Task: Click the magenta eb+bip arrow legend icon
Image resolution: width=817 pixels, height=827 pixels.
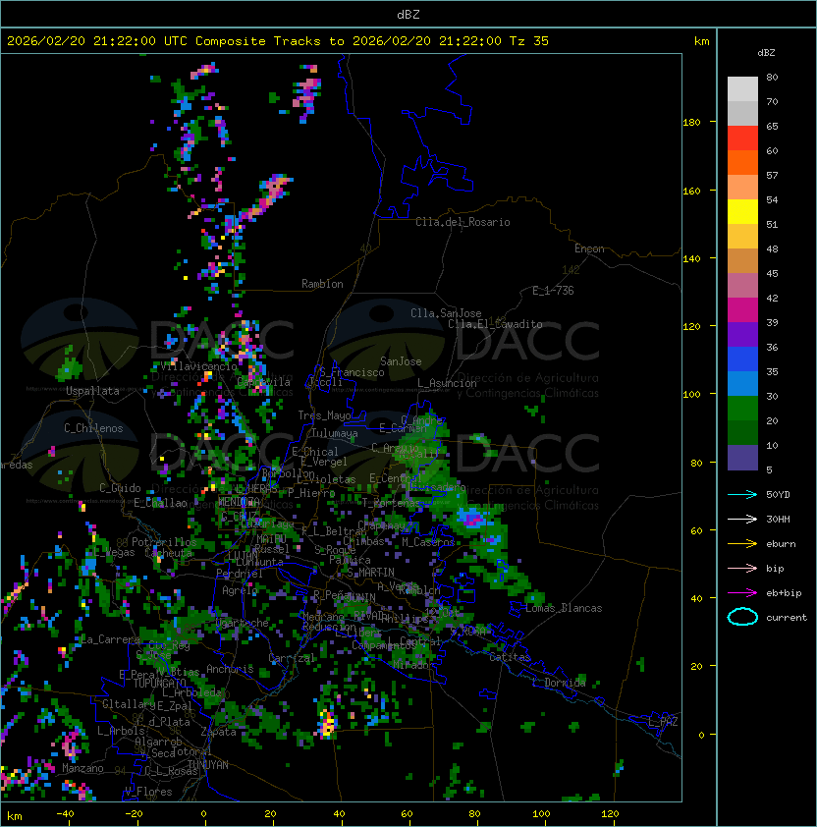Action: [742, 593]
